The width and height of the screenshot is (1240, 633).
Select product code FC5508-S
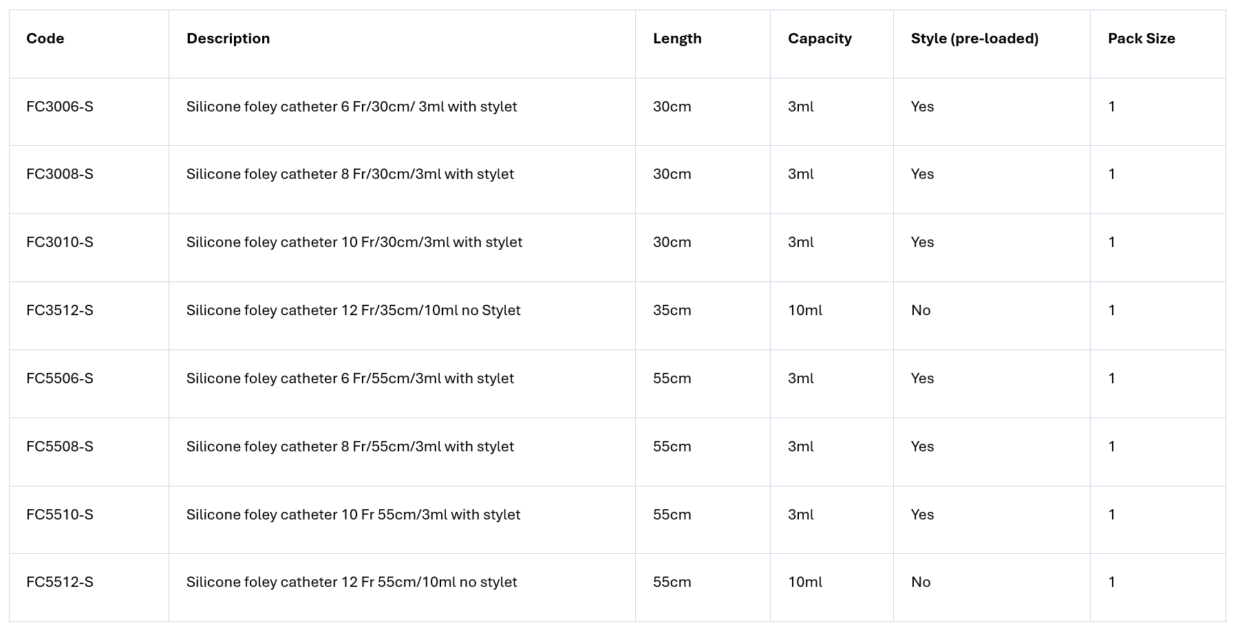[60, 447]
